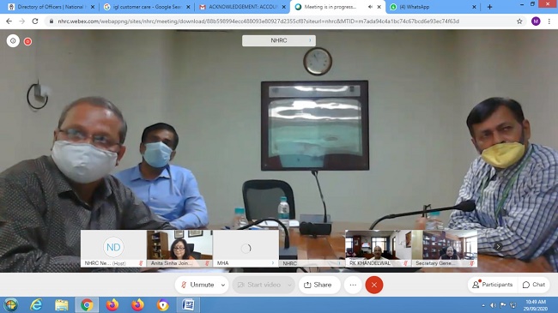Toggle the Start video button
558x313 pixels.
tap(259, 285)
